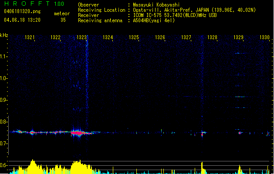Select ICOM IC-575 53.7492 MHz USB text
This screenshot has width=274, height=174.
point(175,15)
